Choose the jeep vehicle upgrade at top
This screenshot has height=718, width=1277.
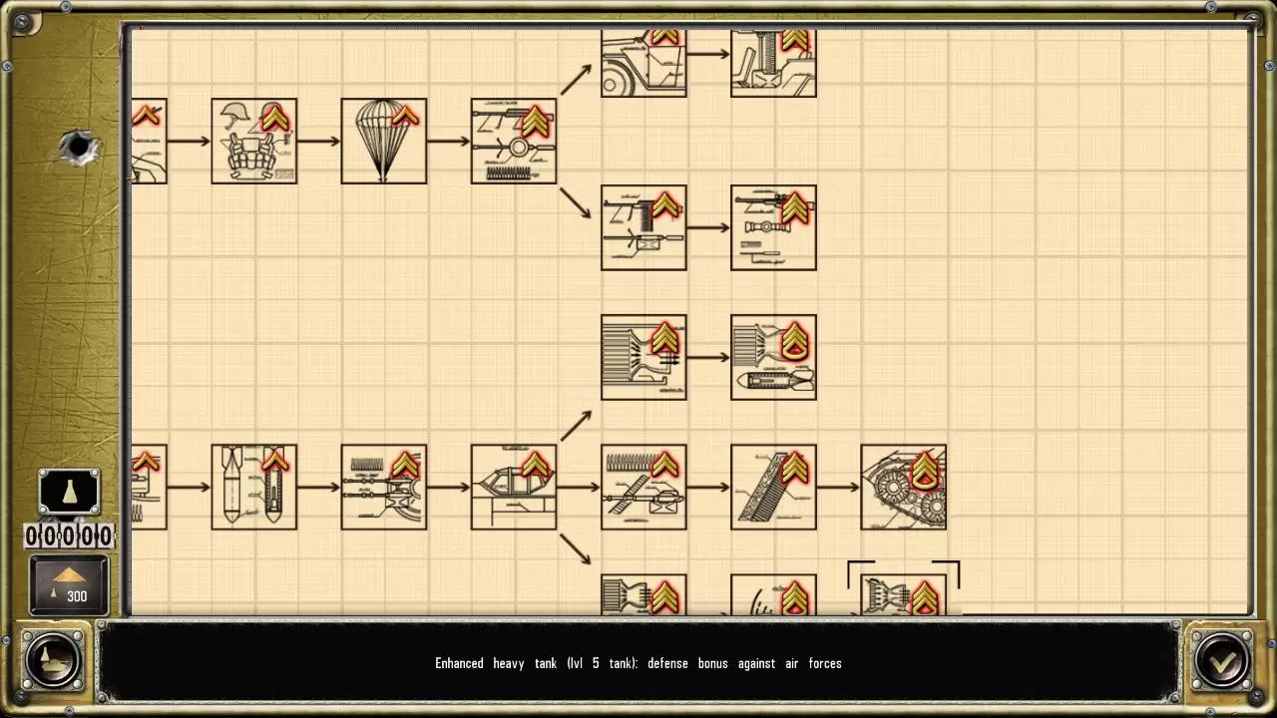[x=643, y=63]
